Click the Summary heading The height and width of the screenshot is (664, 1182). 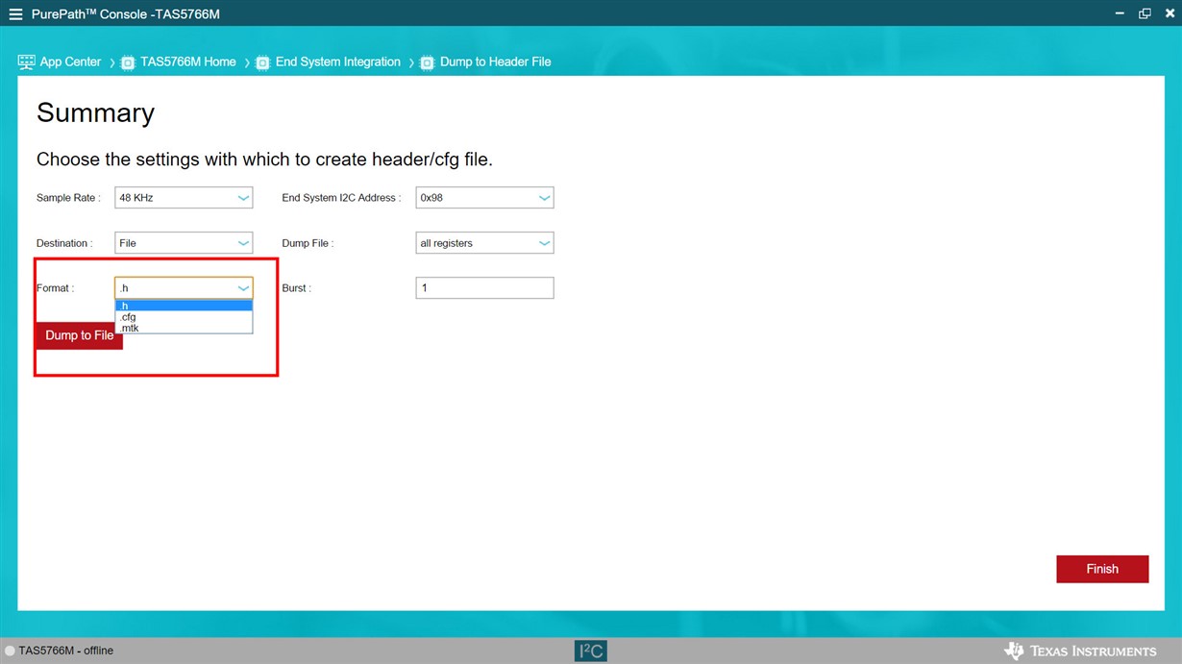(95, 113)
